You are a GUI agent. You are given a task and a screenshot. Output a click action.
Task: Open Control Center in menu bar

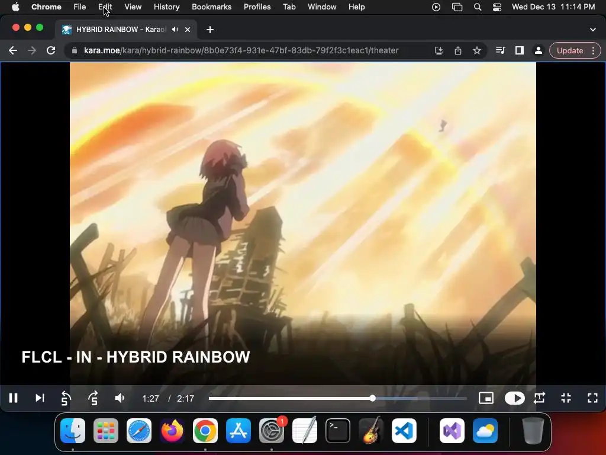click(497, 7)
